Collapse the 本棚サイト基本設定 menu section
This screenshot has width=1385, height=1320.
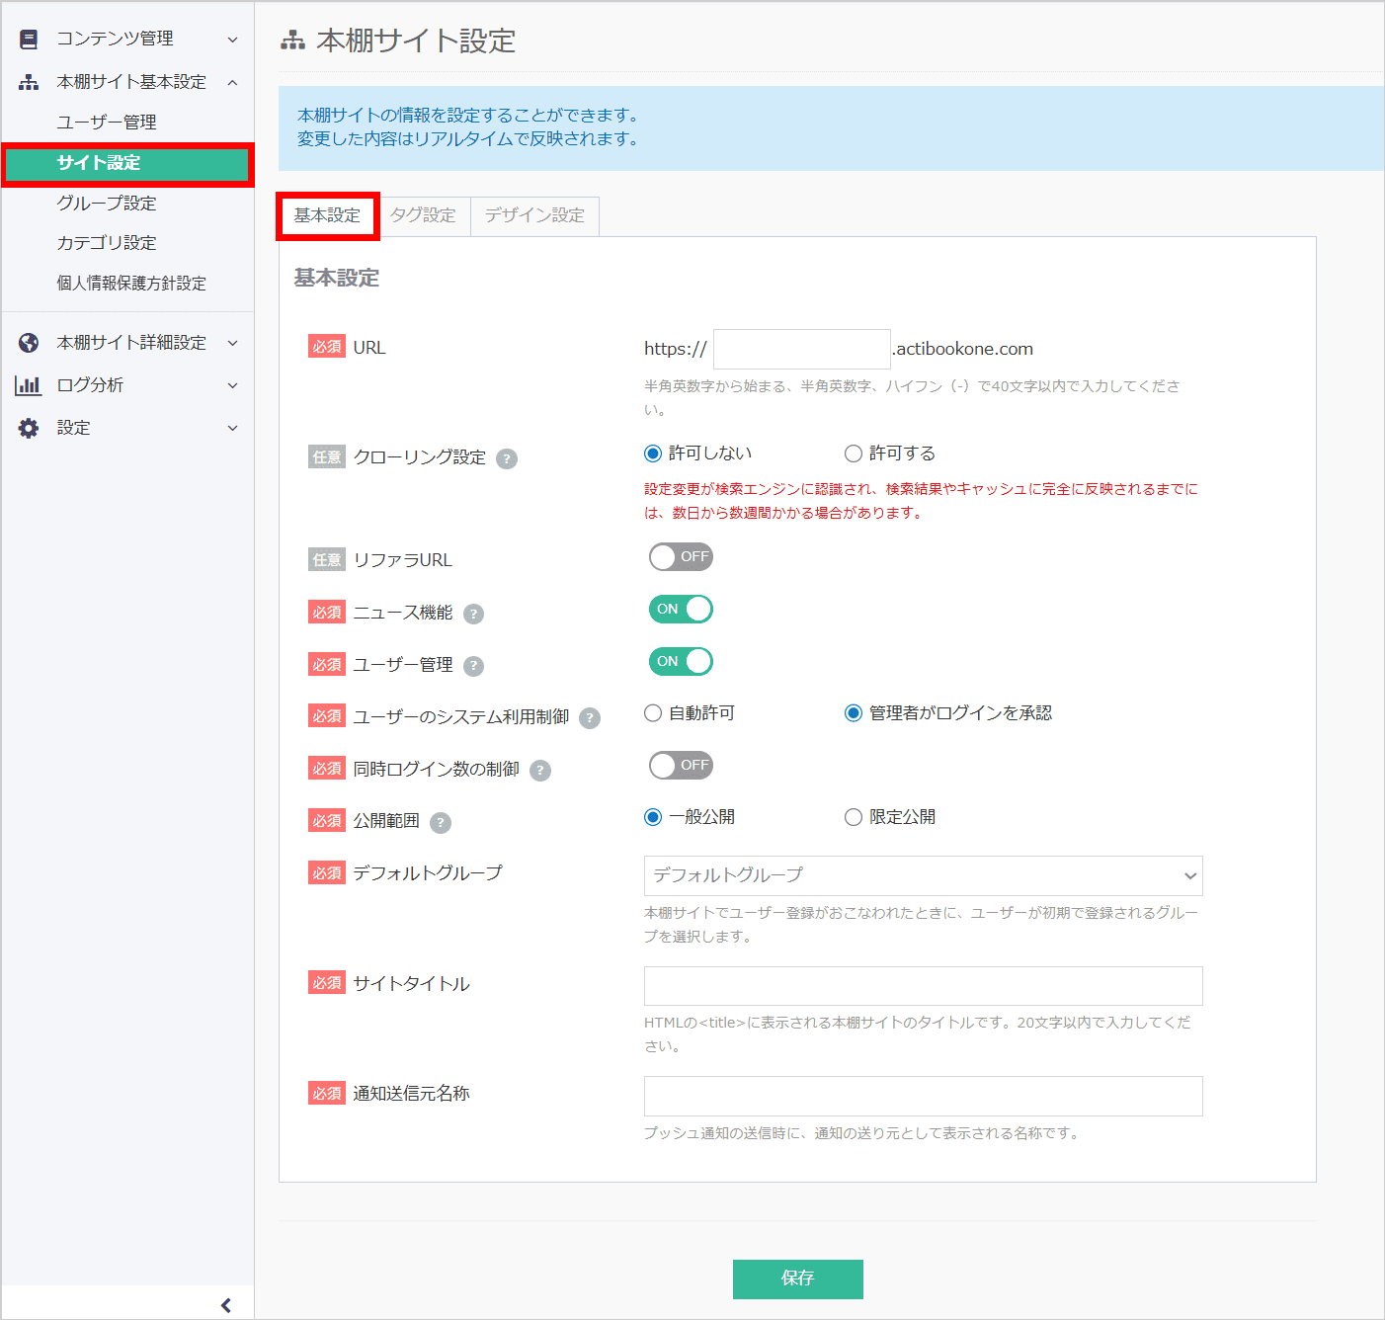pyautogui.click(x=233, y=82)
